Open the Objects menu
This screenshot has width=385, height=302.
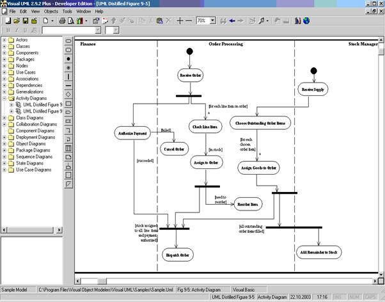click(51, 12)
